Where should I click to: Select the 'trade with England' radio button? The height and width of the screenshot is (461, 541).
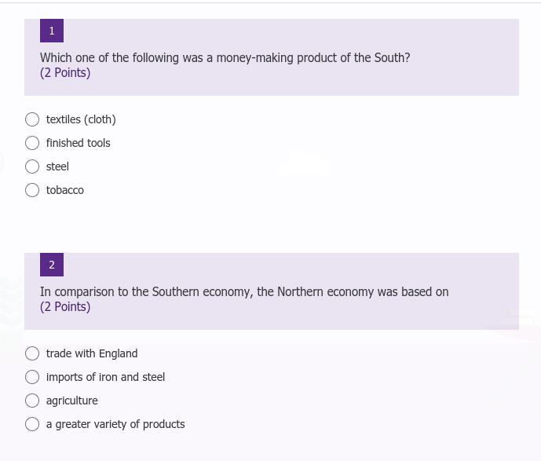pos(32,353)
